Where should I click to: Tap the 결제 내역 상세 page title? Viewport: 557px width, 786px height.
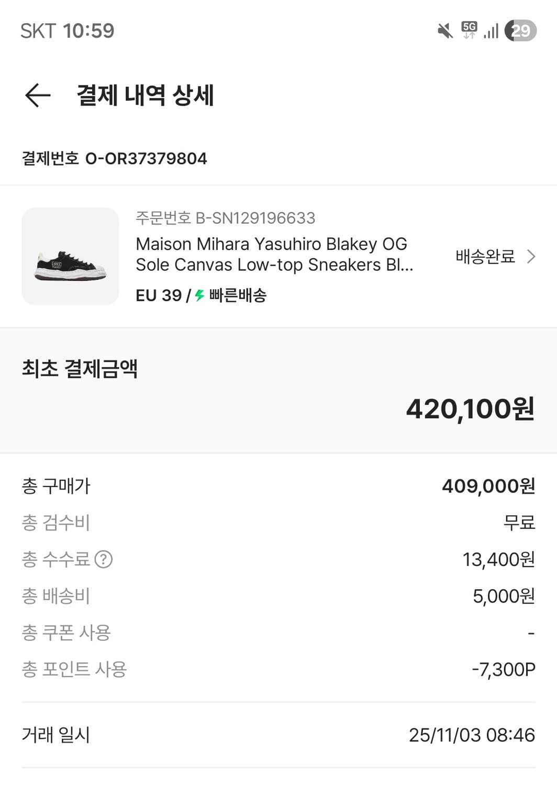coord(145,95)
